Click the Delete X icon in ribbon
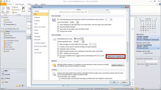 click(23, 8)
